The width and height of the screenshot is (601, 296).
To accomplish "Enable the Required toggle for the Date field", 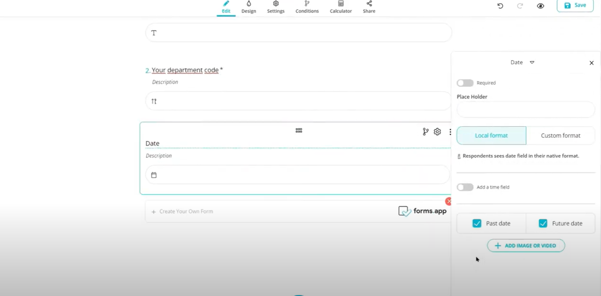I will (465, 83).
